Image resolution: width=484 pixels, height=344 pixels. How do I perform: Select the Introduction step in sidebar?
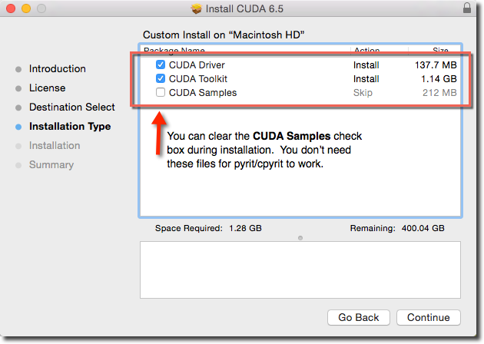pos(58,68)
